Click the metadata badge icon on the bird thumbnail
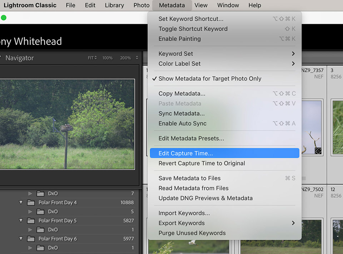Viewport: 343px width, 254px height. click(318, 151)
